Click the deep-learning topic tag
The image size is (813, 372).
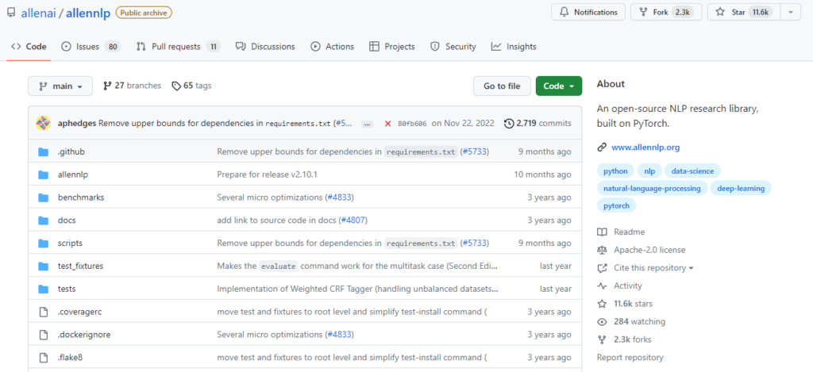point(741,189)
